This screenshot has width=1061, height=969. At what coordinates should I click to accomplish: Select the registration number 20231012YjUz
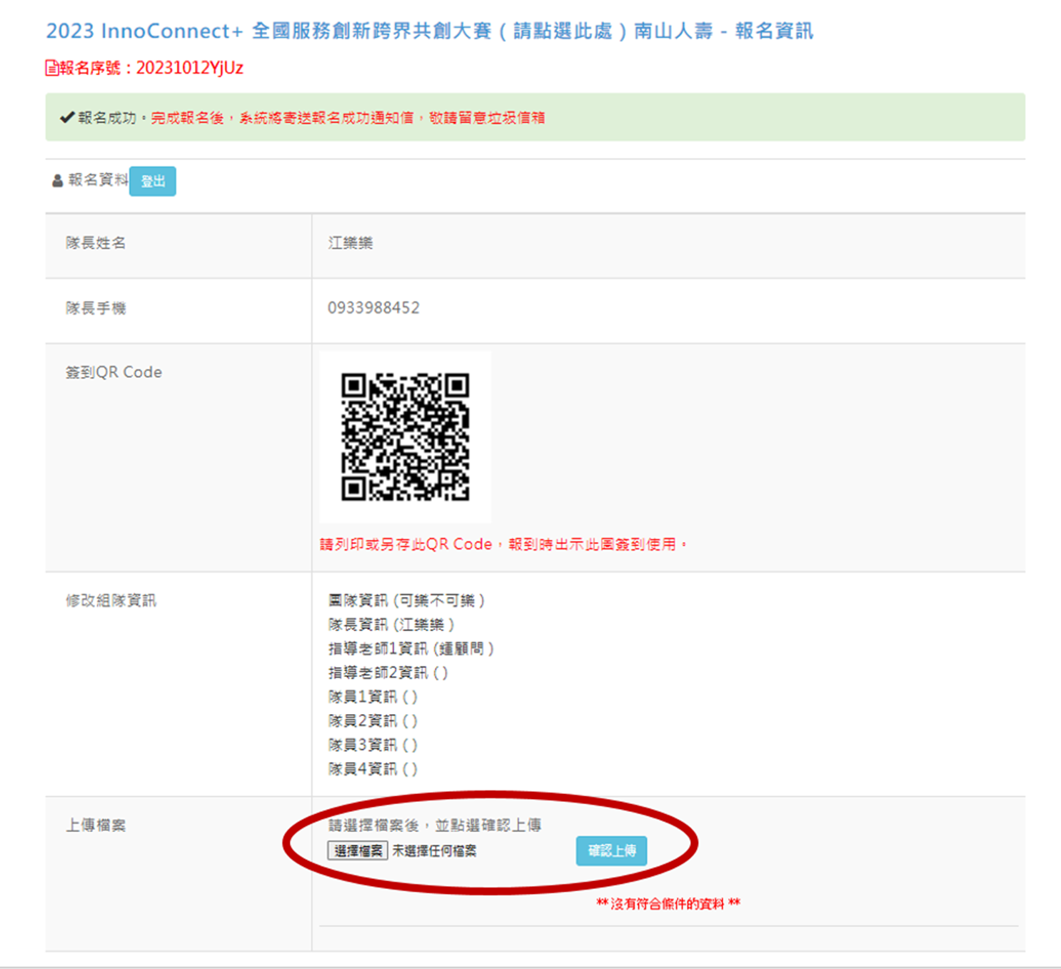(x=190, y=68)
